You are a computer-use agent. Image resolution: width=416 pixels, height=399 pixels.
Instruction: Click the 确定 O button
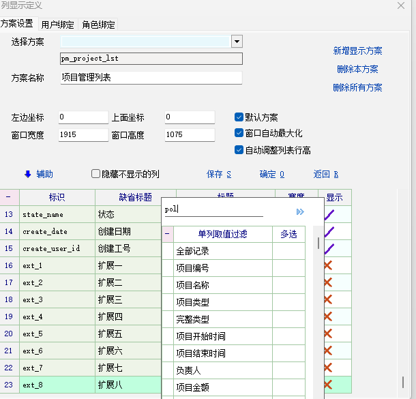pyautogui.click(x=272, y=175)
